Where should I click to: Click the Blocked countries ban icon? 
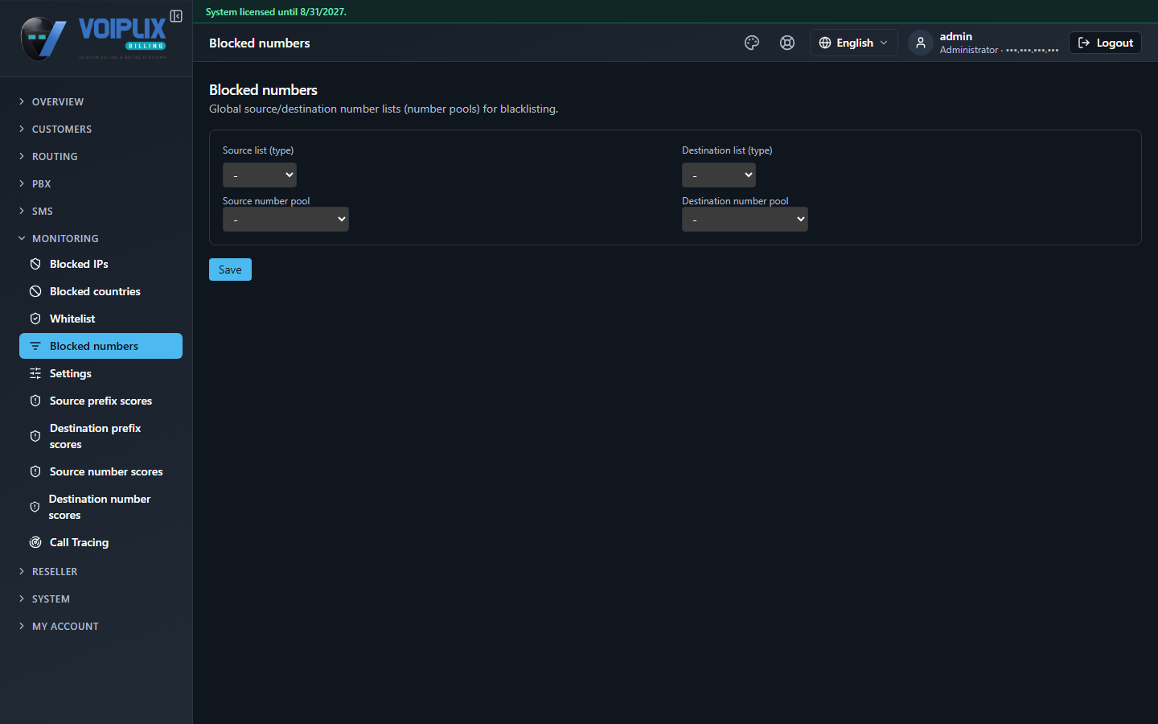coord(35,291)
